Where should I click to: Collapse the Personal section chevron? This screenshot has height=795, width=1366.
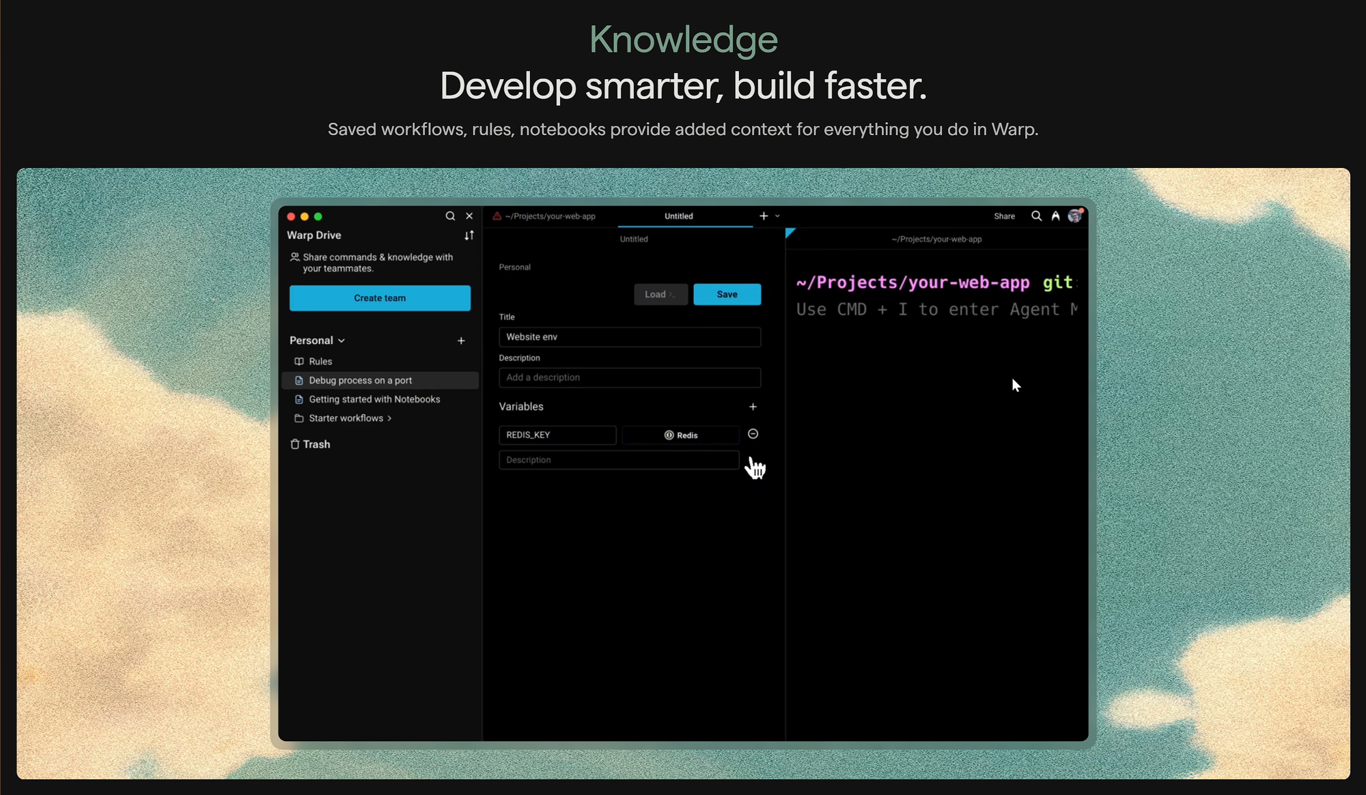[341, 341]
